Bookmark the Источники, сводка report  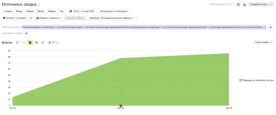click(39, 5)
